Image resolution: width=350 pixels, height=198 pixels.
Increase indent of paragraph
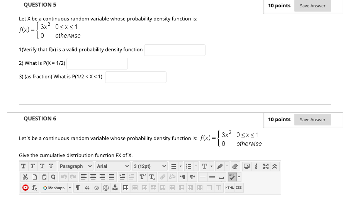122,177
